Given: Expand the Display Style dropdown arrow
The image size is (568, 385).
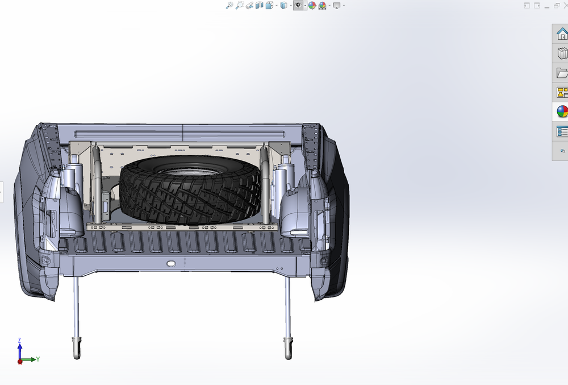Looking at the screenshot, I should tap(290, 5).
